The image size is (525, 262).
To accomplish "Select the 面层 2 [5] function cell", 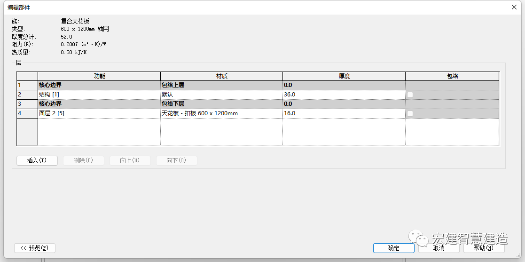I will [x=99, y=113].
